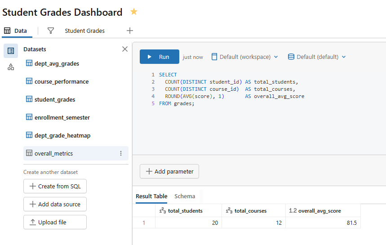Viewport: 386px width, 245px height.
Task: Click row number 1 in result table
Action: [x=144, y=223]
